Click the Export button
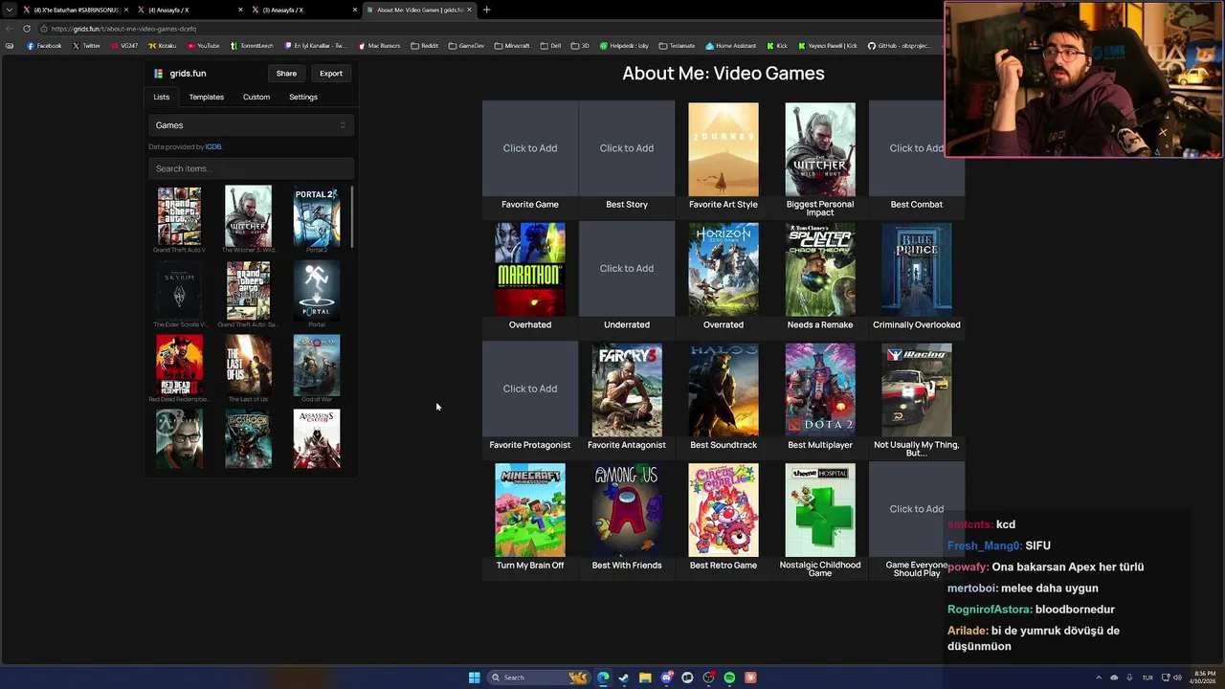The width and height of the screenshot is (1225, 689). coord(331,73)
